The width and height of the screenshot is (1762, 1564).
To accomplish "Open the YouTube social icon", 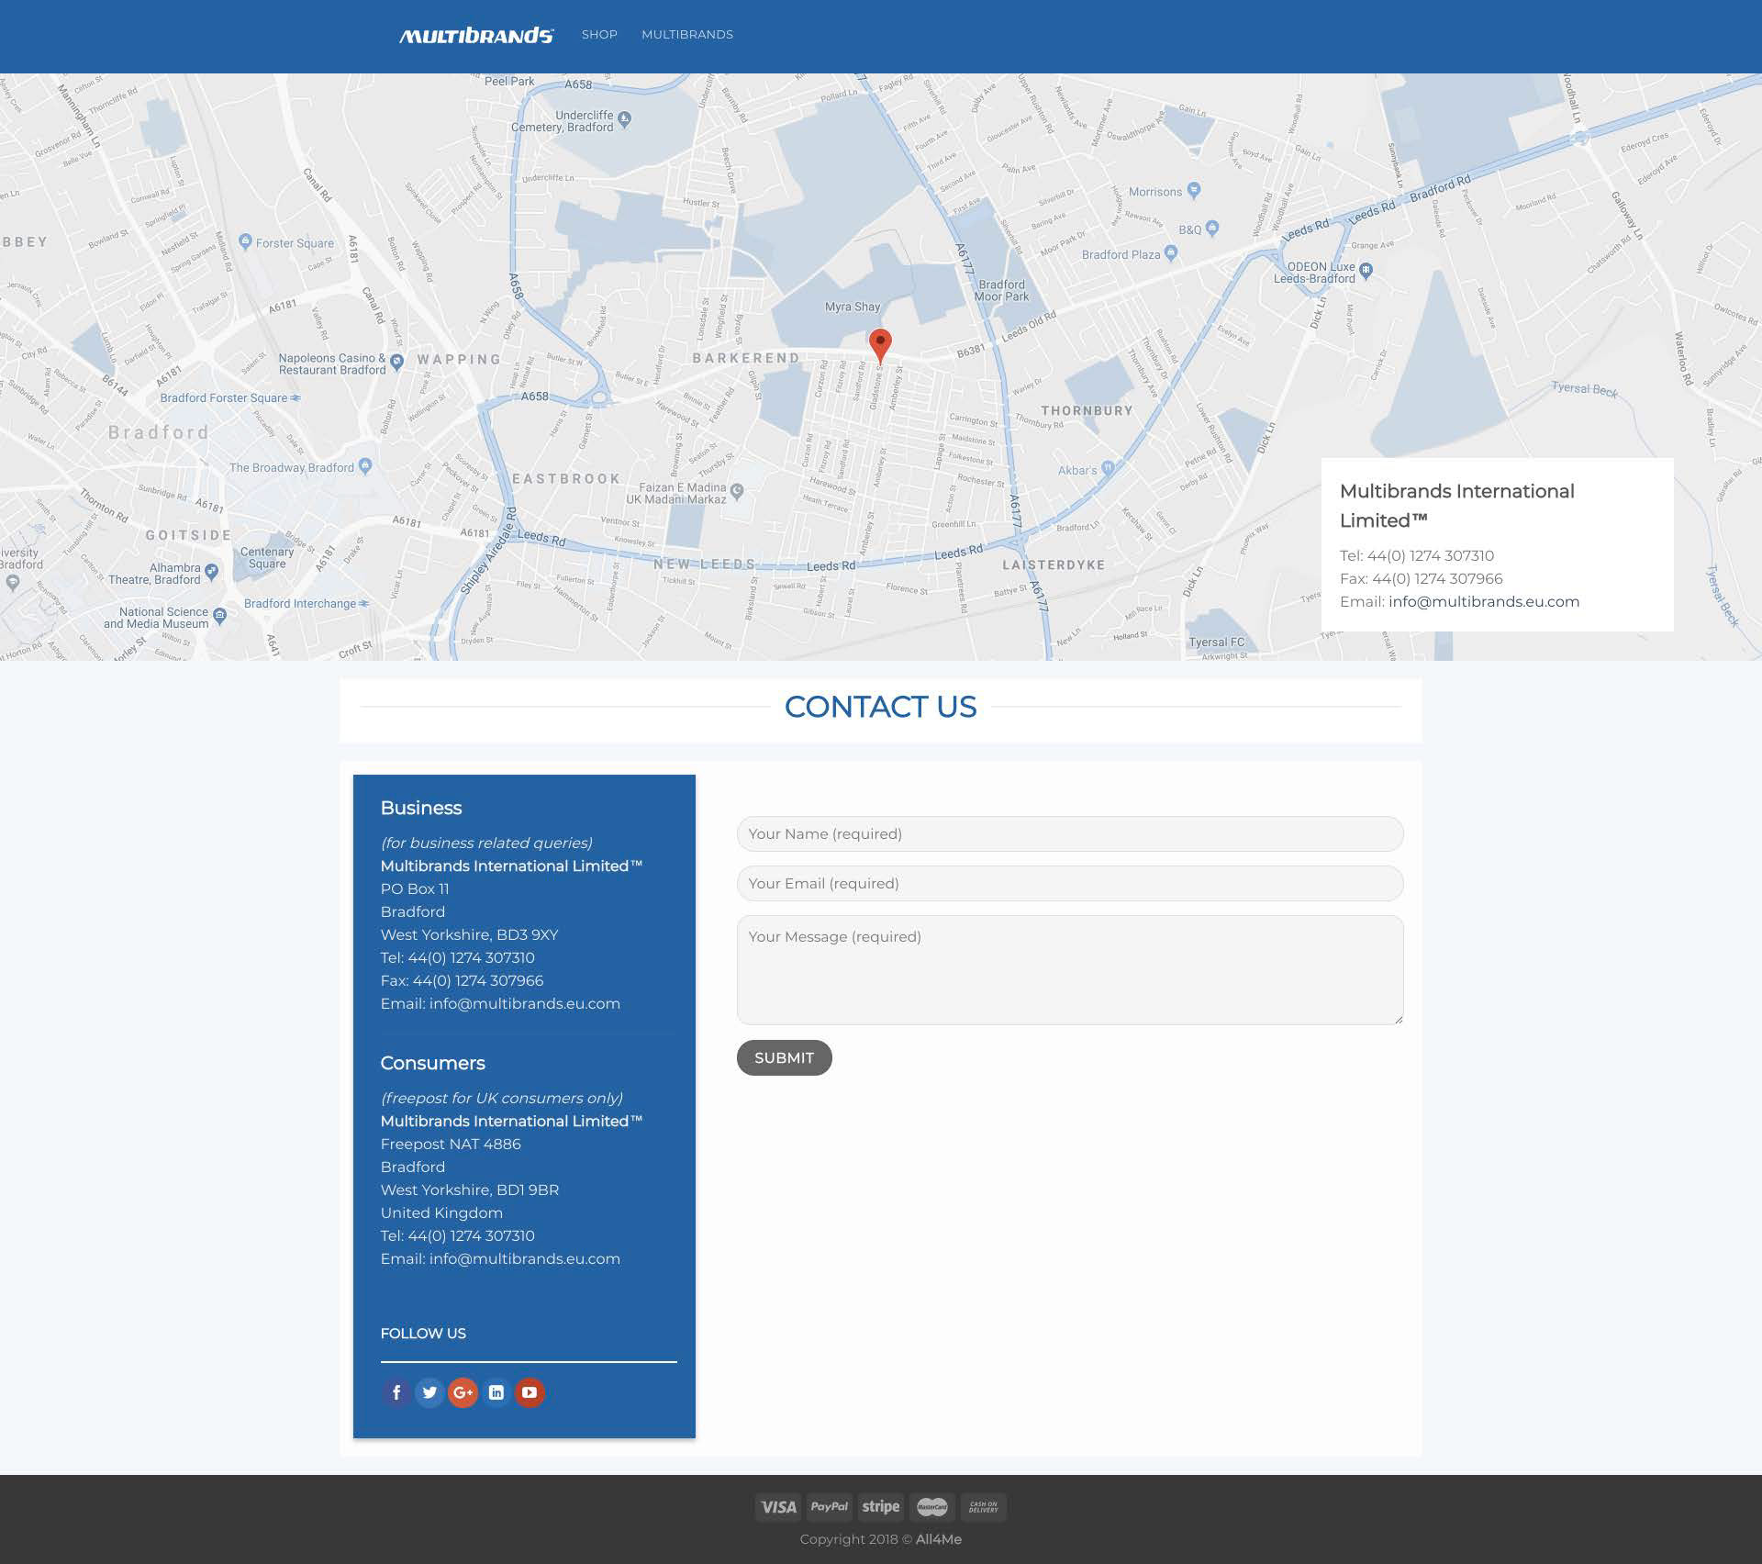I will (x=530, y=1392).
